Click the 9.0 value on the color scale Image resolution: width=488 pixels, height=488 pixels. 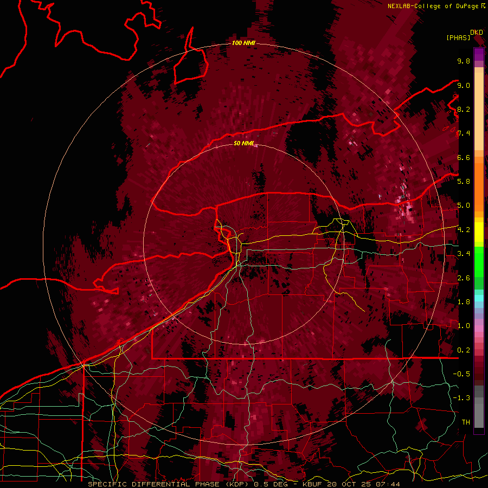[464, 85]
